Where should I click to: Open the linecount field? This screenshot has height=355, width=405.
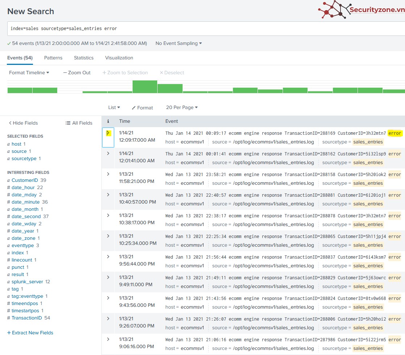[22, 260]
